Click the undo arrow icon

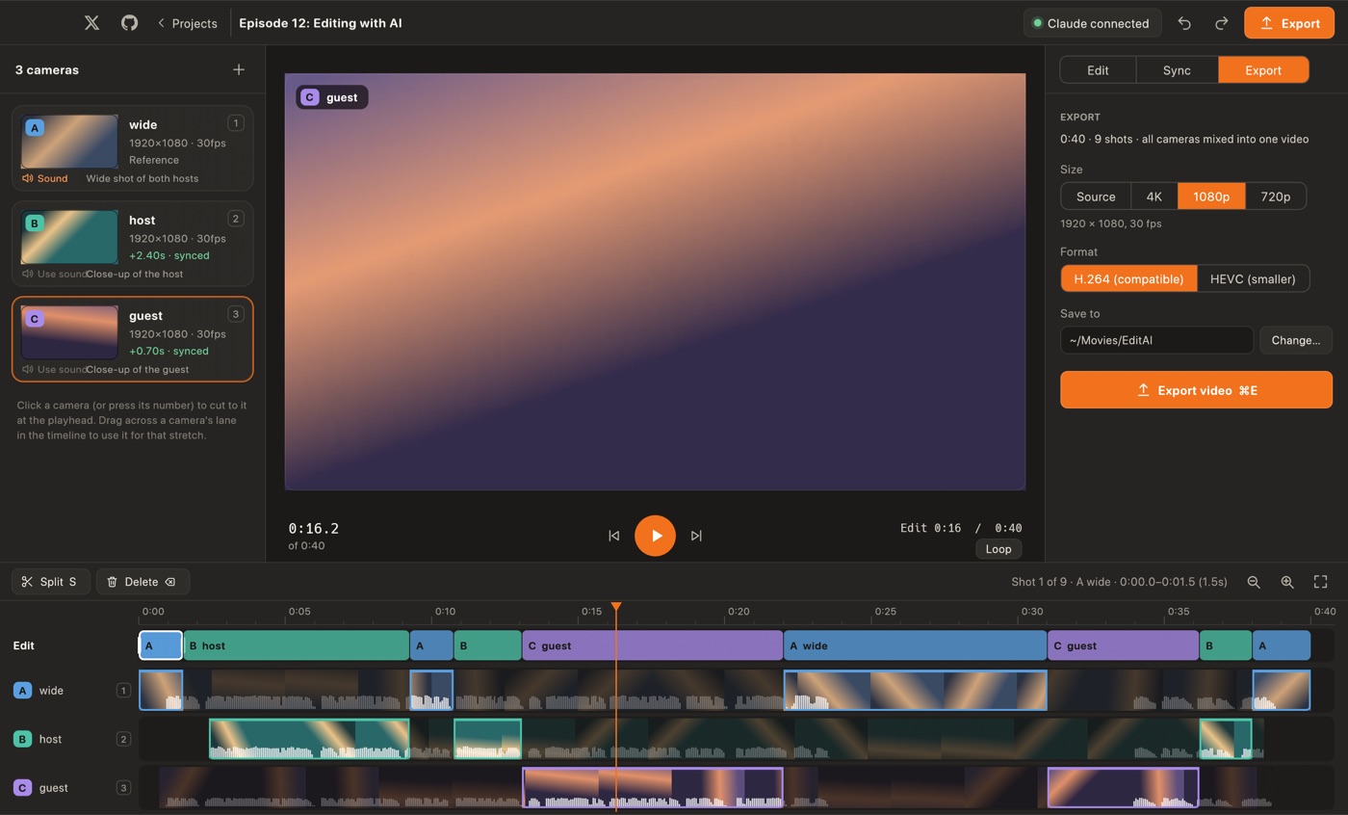[1184, 23]
